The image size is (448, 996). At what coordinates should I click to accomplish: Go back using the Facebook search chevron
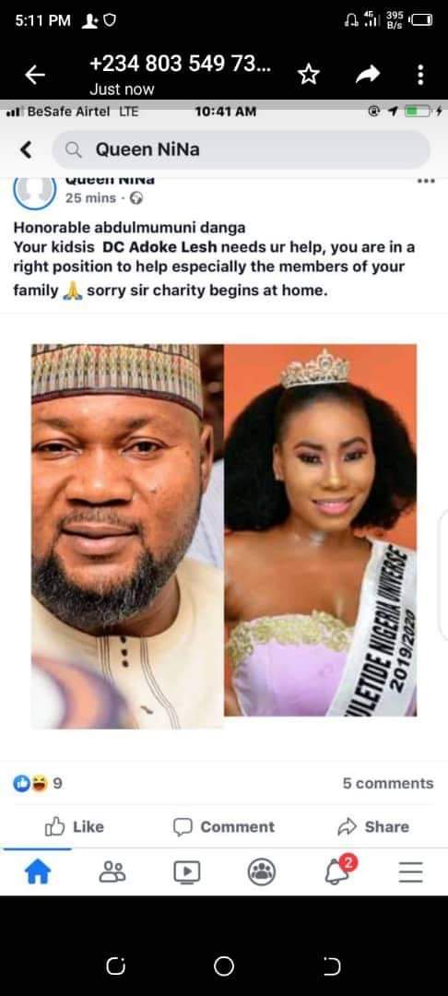(x=26, y=150)
